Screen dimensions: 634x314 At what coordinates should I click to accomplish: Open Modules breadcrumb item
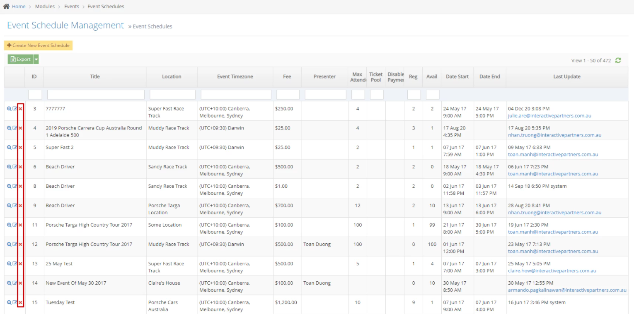(x=45, y=7)
